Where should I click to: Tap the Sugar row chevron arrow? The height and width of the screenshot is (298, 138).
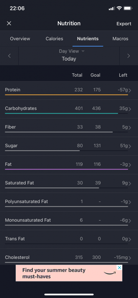[130, 146]
